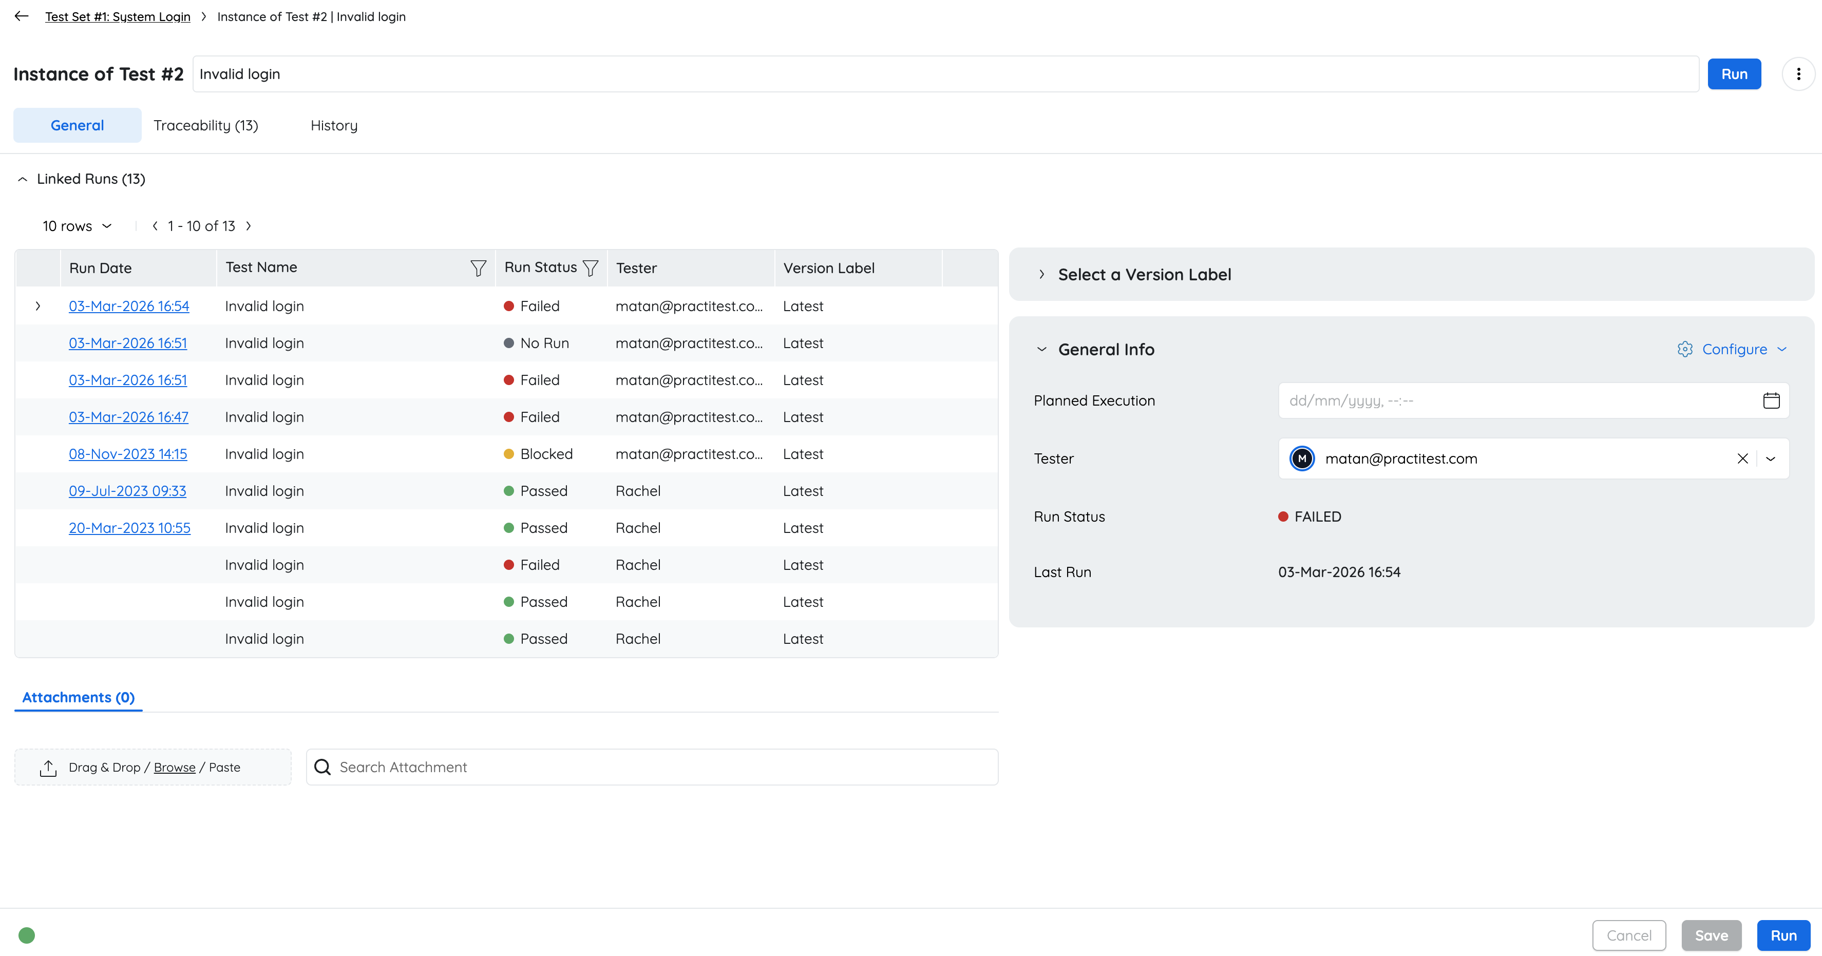Open run 03-Mar-2026 16:47
Image resolution: width=1822 pixels, height=956 pixels.
[x=129, y=417]
